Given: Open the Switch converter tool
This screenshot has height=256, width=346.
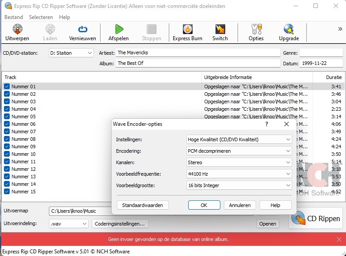Looking at the screenshot, I should tap(220, 33).
